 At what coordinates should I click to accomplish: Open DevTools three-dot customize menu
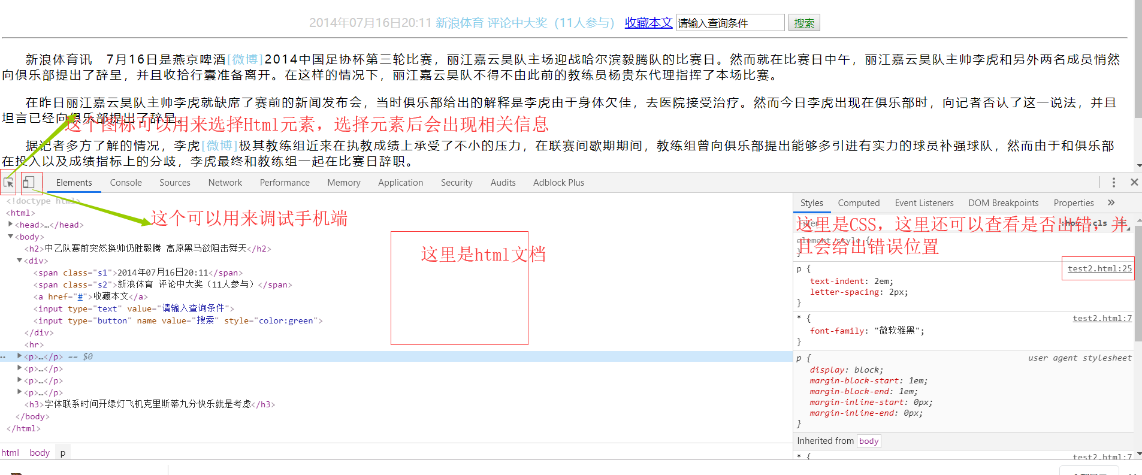(x=1113, y=183)
